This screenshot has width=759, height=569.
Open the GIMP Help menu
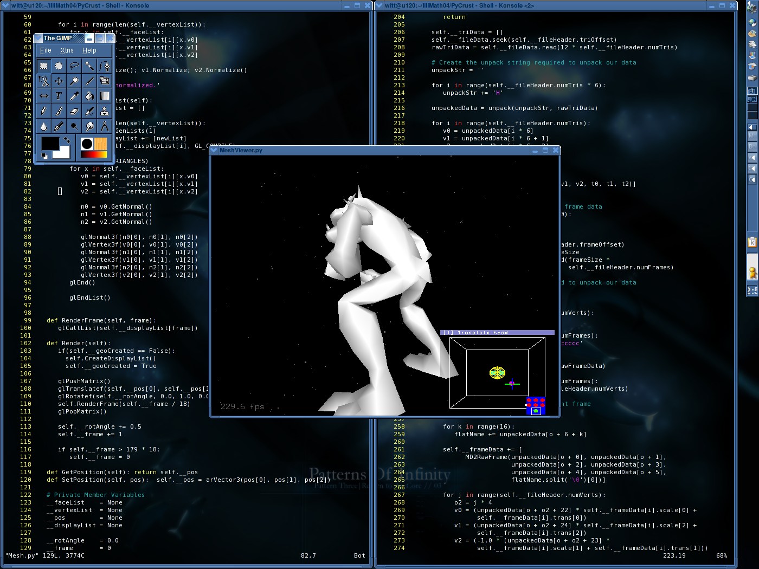pos(89,50)
